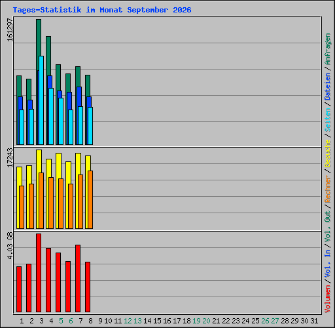
Task: Click day label 18 on the x-axis
Action: [186, 321]
